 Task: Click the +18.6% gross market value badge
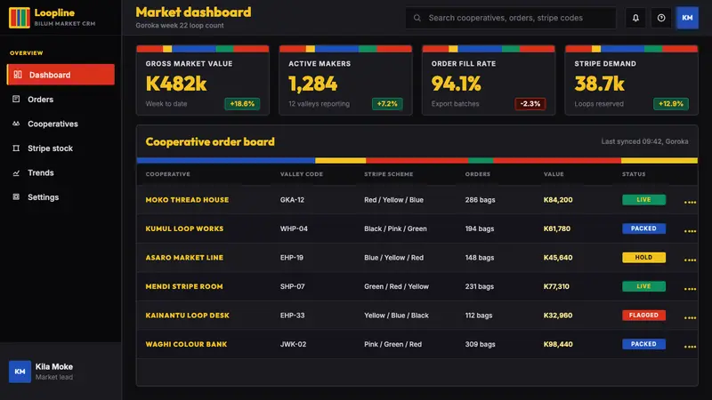(x=242, y=104)
